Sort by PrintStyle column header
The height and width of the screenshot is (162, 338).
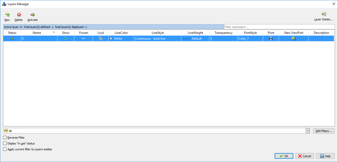[250, 33]
